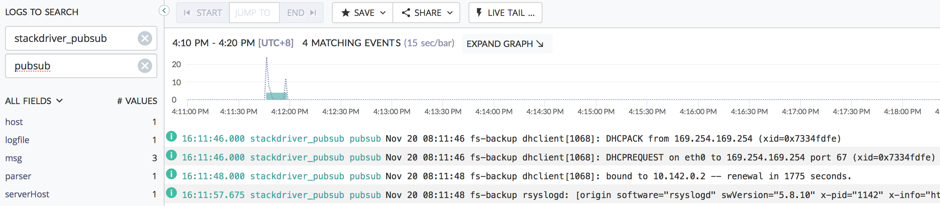This screenshot has width=940, height=206.
Task: Open the SHARE dropdown menu
Action: pos(426,13)
